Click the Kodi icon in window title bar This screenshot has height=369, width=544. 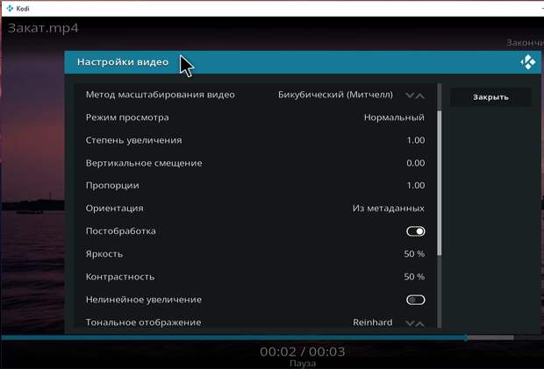click(9, 8)
